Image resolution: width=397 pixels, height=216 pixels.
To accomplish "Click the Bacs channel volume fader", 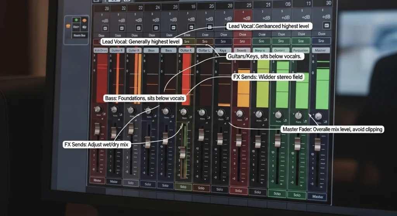I will click(x=165, y=139).
